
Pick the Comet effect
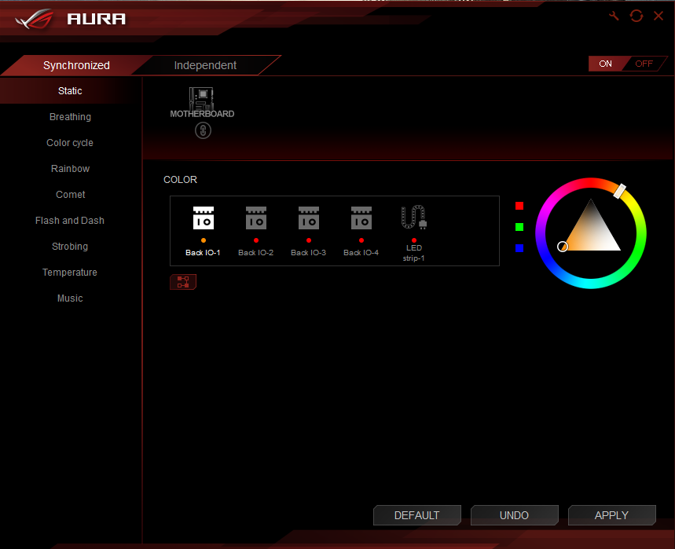point(70,195)
